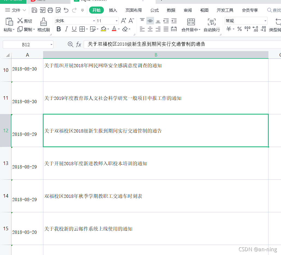Image resolution: width=281 pixels, height=255 pixels.
Task: Align text right
Action: coord(158,29)
